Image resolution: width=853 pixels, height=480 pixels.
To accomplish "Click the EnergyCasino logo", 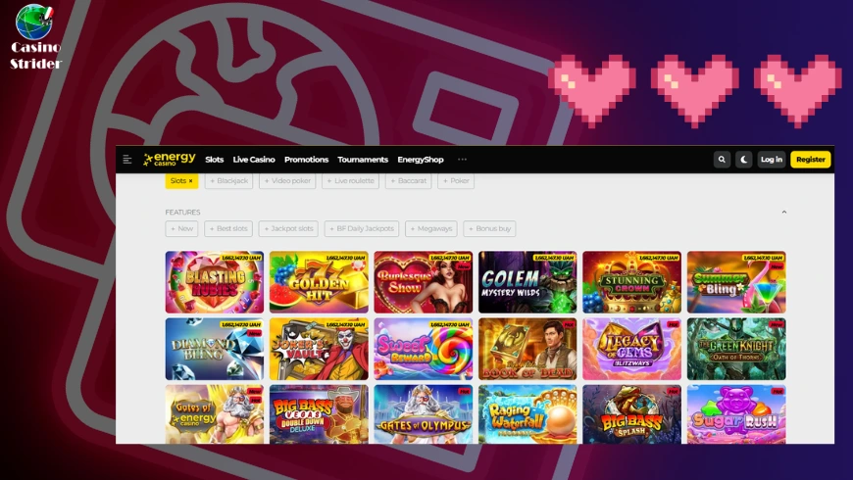I will (x=170, y=159).
